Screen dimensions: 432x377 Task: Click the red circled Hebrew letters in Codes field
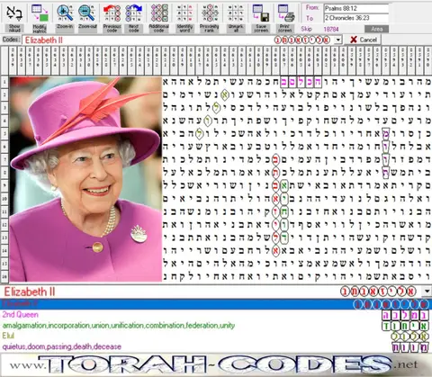[302, 40]
